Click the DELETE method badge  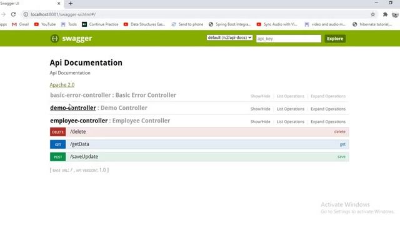[x=58, y=132]
